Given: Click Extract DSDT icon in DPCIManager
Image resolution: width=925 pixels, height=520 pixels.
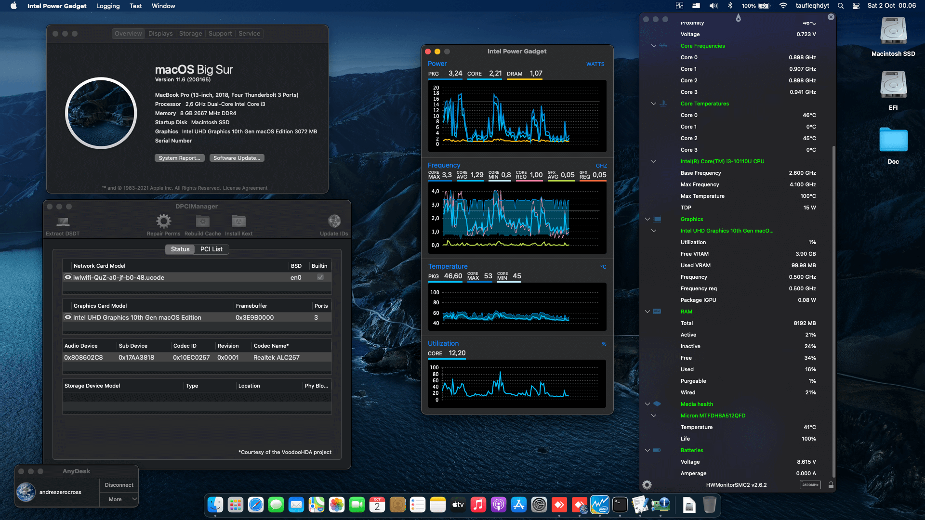Looking at the screenshot, I should tap(63, 221).
